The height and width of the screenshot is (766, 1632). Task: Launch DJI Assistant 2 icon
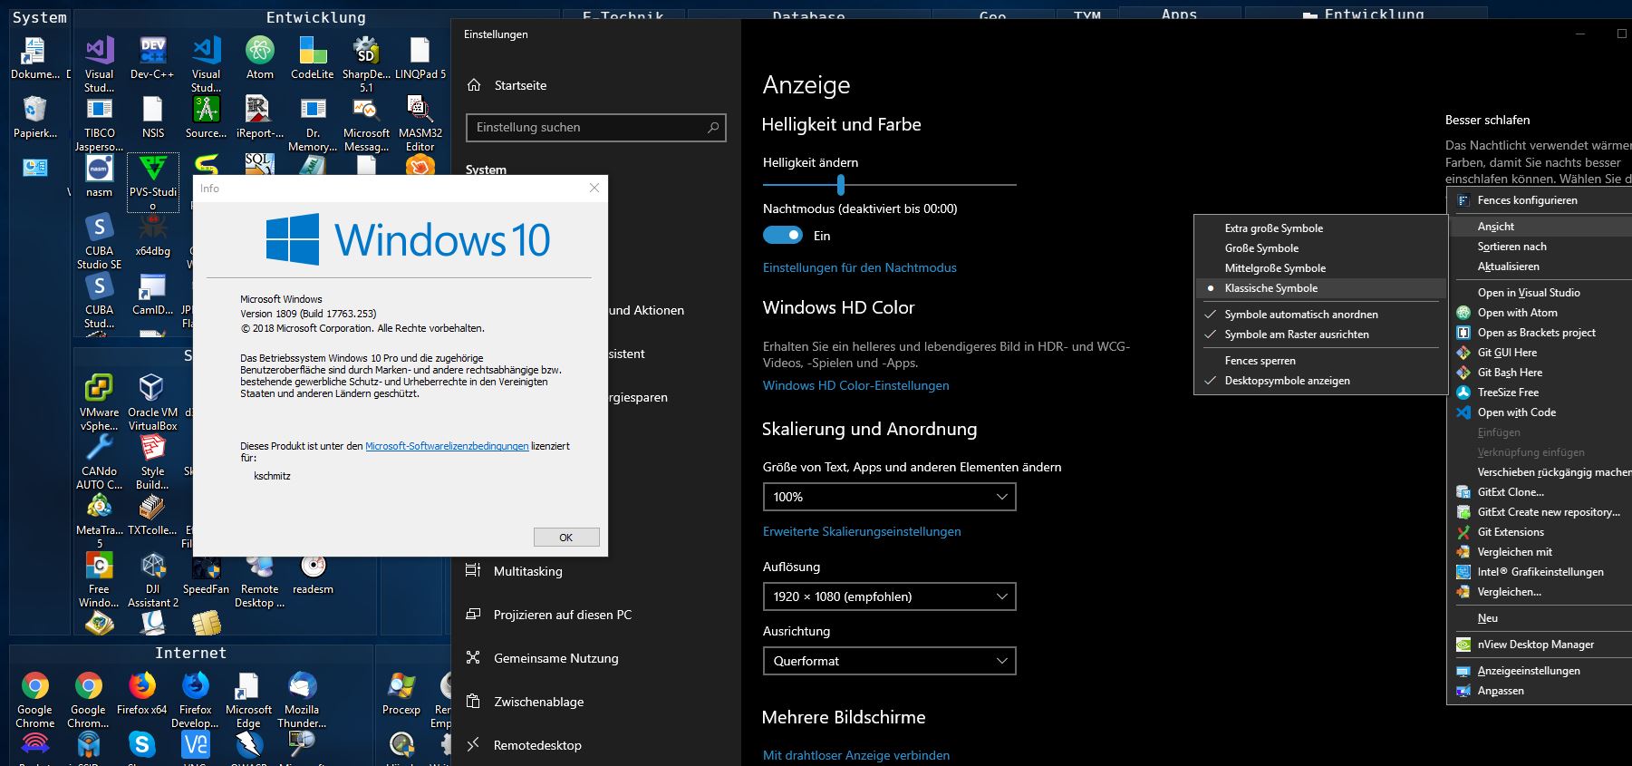coord(152,580)
